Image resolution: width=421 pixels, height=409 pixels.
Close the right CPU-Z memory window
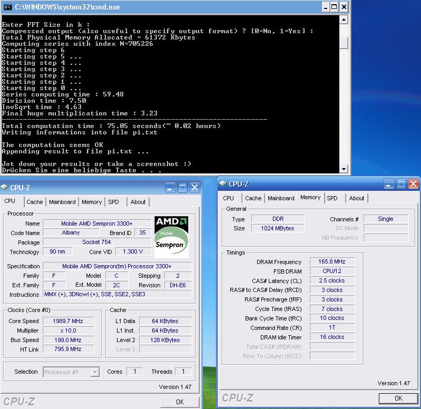(413, 184)
